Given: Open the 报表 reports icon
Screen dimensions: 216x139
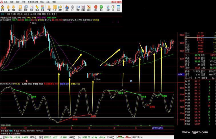Looking at the screenshot, I should click(x=26, y=8).
